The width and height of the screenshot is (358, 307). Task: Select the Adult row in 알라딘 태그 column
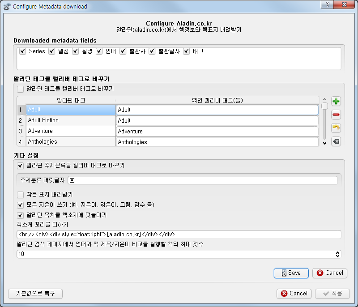[x=71, y=110]
